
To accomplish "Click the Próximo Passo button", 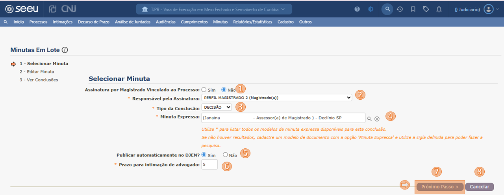I will point(440,187).
